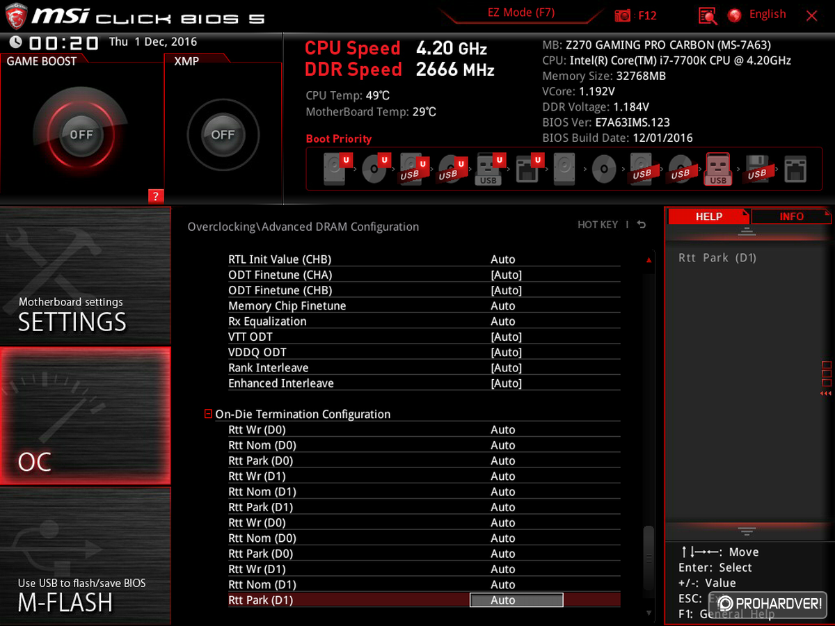Click the highlighted Rtt Park (D1) Auto field
This screenshot has height=626, width=835.
516,600
